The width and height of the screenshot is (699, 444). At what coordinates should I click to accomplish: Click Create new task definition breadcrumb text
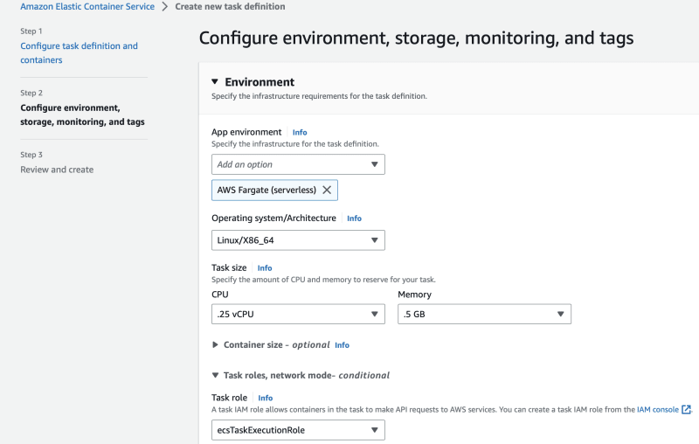(230, 7)
